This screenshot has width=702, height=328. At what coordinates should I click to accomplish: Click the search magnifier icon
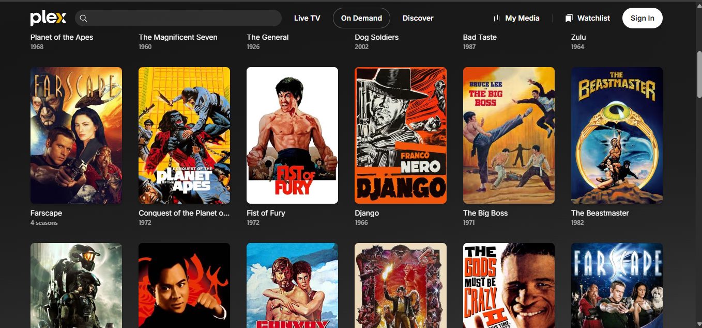pos(83,18)
